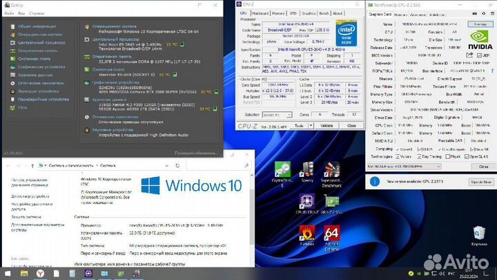Switch to the Mainboard tab in CPU-Z

click(x=260, y=13)
